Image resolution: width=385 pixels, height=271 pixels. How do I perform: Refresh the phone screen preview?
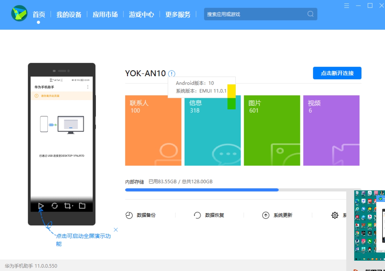click(x=55, y=206)
